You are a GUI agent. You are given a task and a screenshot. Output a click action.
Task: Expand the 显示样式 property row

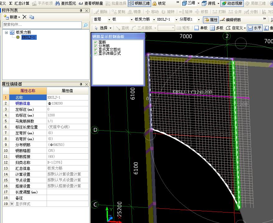[12, 204]
